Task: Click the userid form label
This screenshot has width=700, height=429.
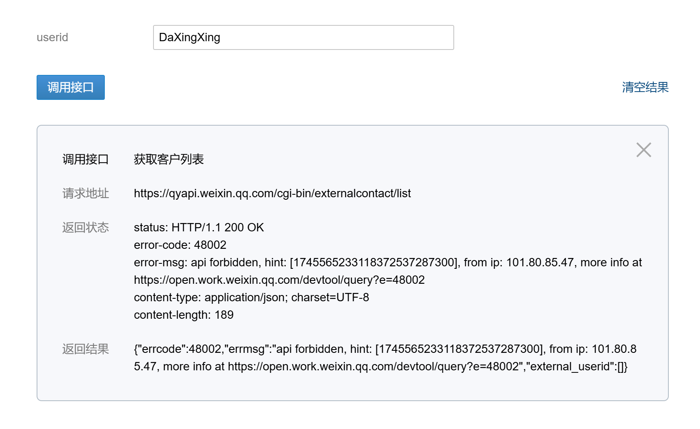Action: (x=52, y=37)
